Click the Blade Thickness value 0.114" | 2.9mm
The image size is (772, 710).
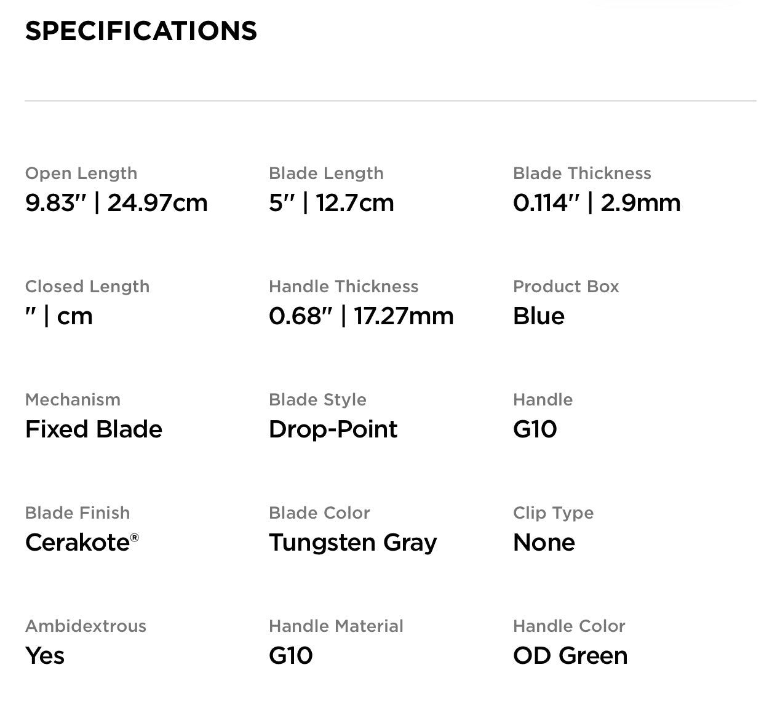[x=597, y=203]
